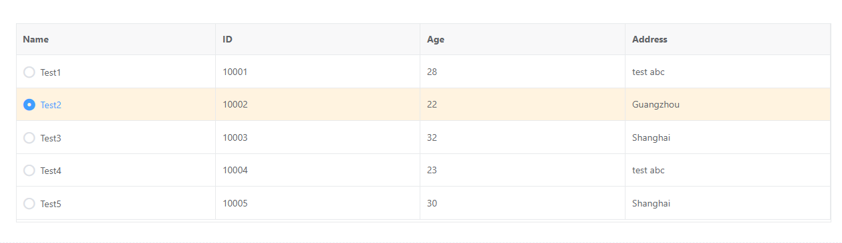This screenshot has height=243, width=842.
Task: Click the highlighted Test2 label text
Action: click(51, 105)
